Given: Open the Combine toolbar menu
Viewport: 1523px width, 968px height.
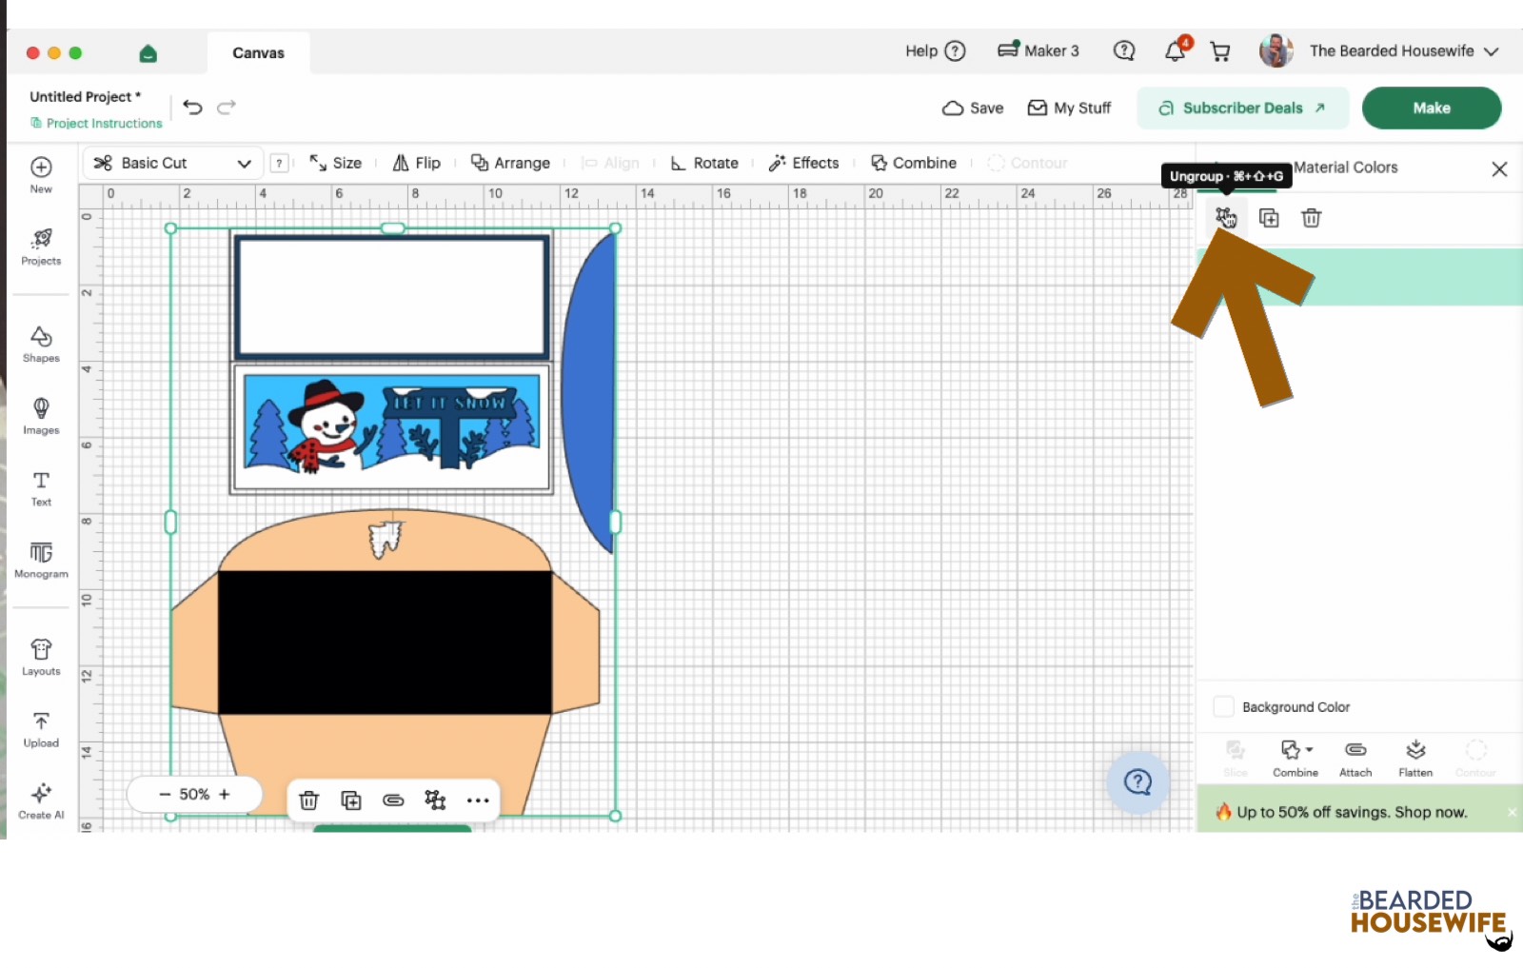Looking at the screenshot, I should point(914,163).
